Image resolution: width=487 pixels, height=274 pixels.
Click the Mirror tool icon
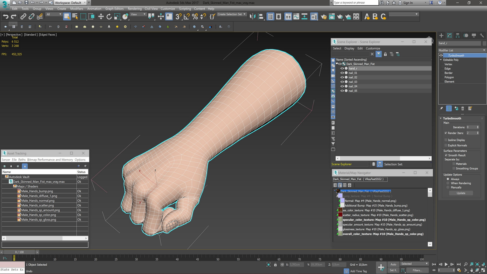(252, 16)
